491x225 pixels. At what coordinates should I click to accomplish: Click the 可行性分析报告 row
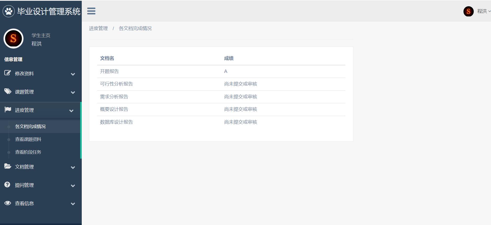221,84
